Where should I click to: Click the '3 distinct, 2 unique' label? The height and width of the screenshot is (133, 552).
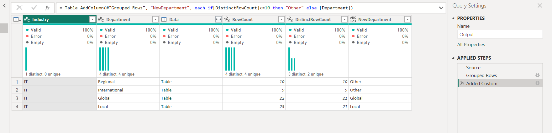306,74
